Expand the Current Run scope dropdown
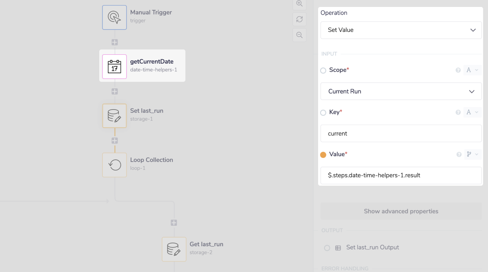Screen dimensions: 488x272 [x=401, y=92]
